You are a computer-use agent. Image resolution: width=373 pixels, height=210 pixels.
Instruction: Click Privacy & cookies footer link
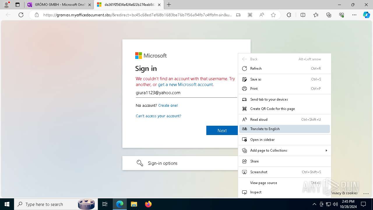pyautogui.click(x=344, y=193)
